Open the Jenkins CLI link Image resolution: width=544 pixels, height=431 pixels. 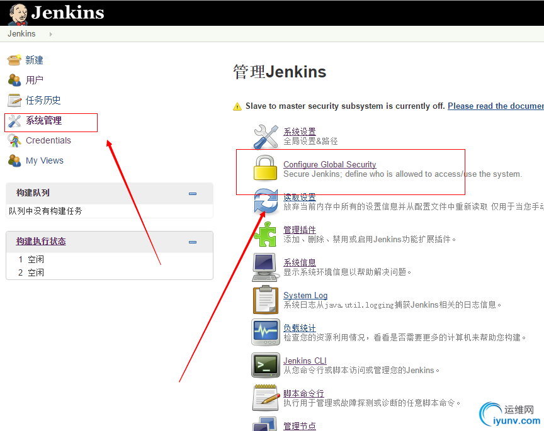[305, 361]
